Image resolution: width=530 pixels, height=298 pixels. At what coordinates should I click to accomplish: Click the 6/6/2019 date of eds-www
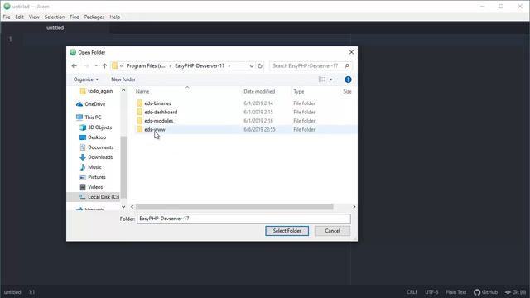(x=259, y=129)
